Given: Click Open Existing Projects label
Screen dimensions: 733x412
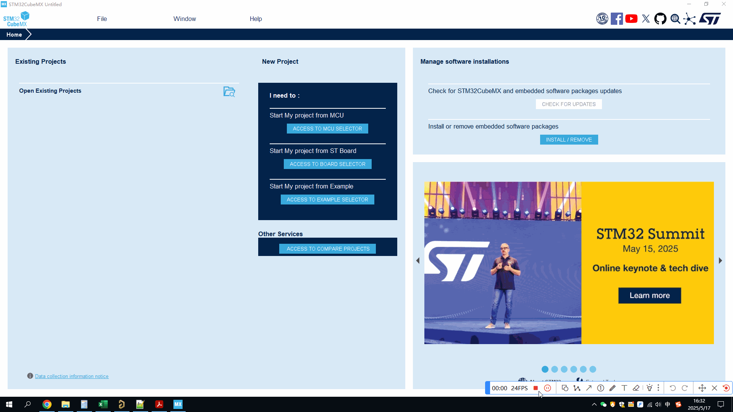Looking at the screenshot, I should click(x=50, y=91).
